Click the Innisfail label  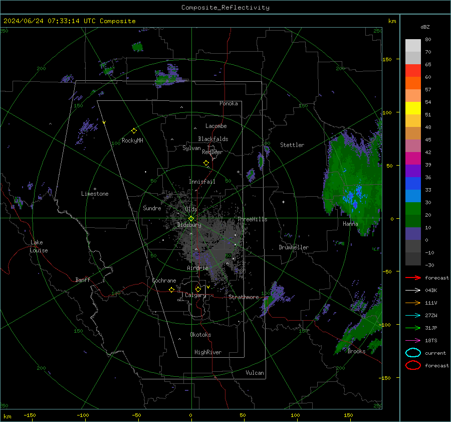[202, 182]
